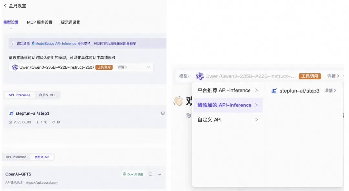Open 详情 in the default model selector

[x=122, y=67]
